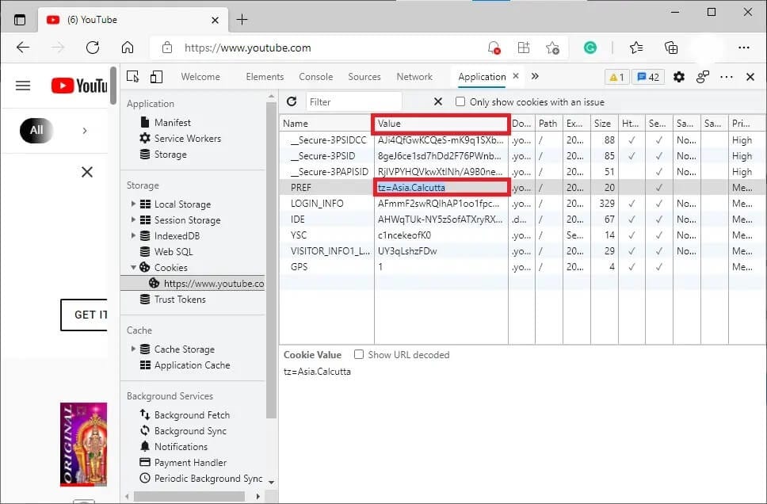Viewport: 767px width, 504px height.
Task: Switch to the Welcome tab
Action: 200,77
